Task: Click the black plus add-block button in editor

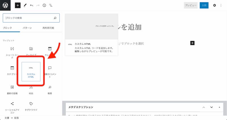Action: [x=192, y=43]
